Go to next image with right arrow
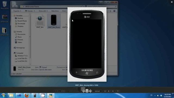Screen dimensions: 174x98 pos(90,91)
